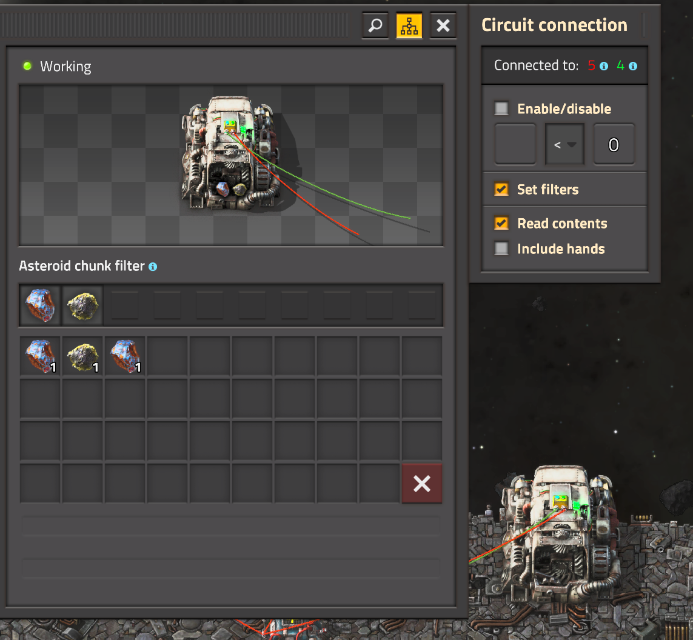693x640 pixels.
Task: Click the metallic asteroid chunk filter slot
Action: coord(40,305)
